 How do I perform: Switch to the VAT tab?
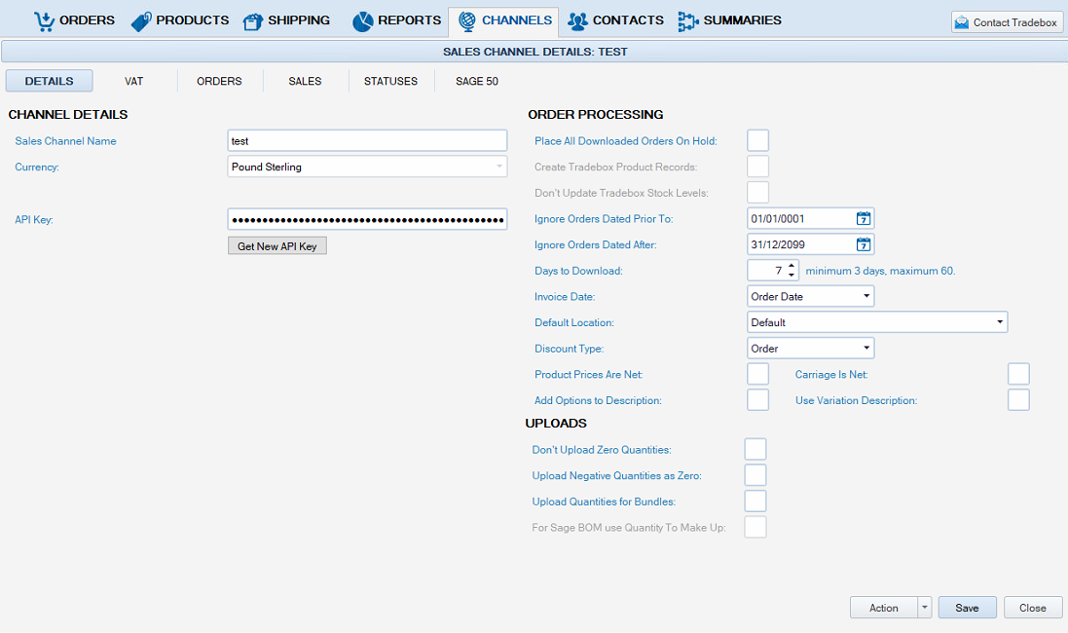(134, 81)
